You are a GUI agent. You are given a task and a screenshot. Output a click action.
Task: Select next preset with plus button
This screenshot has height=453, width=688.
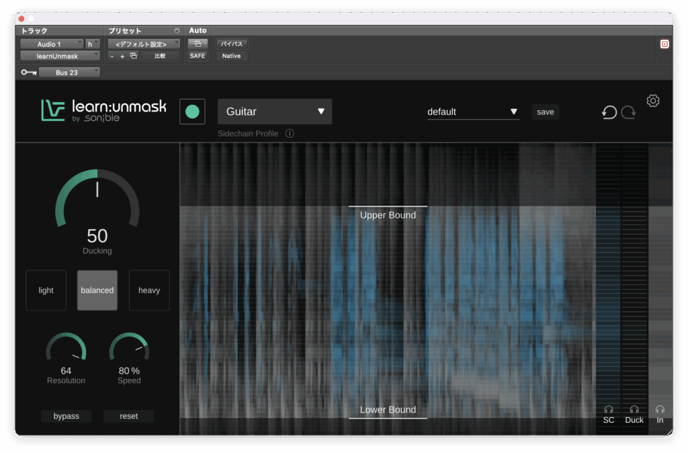pos(122,56)
